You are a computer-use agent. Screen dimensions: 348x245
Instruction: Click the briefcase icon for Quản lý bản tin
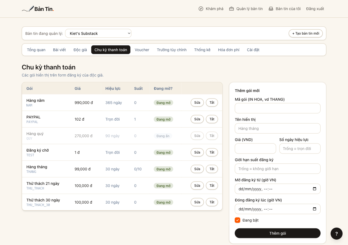click(x=232, y=9)
